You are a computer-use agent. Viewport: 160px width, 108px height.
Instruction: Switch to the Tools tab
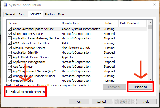point(61,14)
